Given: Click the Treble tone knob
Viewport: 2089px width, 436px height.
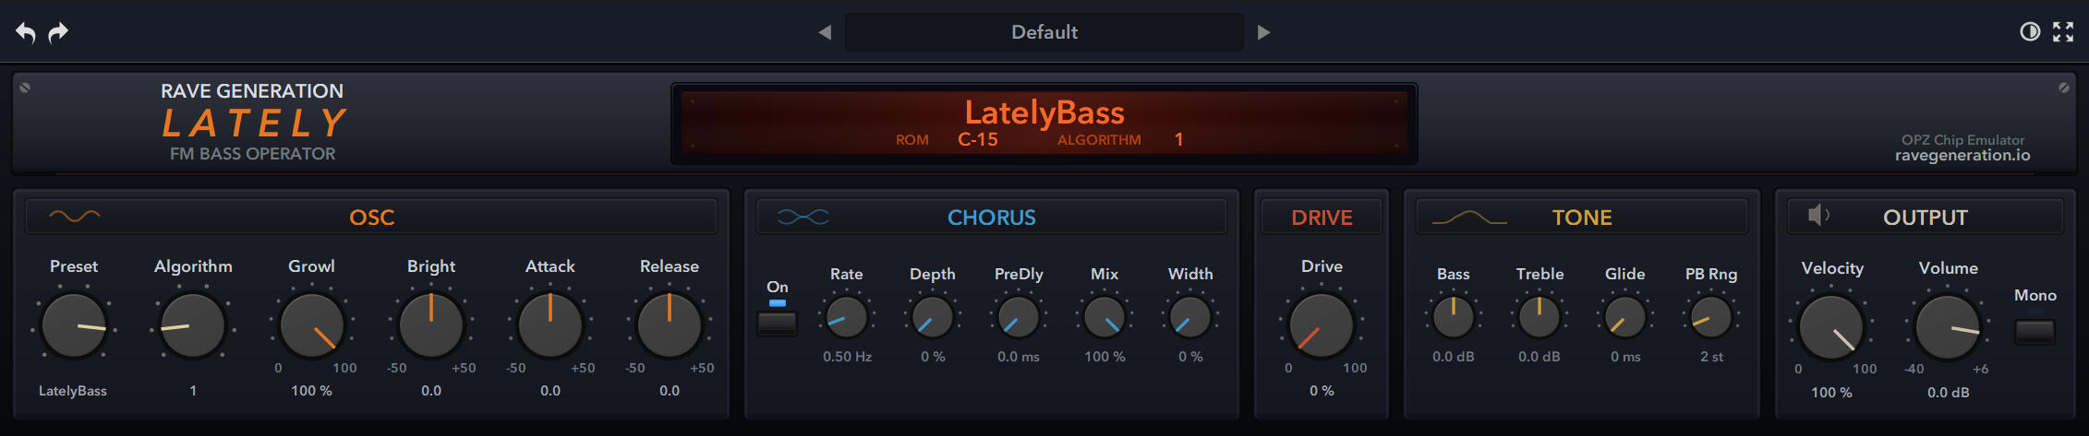Looking at the screenshot, I should pos(1540,318).
